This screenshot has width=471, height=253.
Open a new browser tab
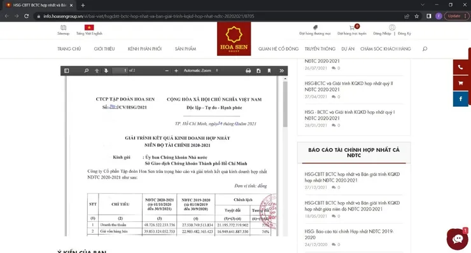tap(83, 5)
